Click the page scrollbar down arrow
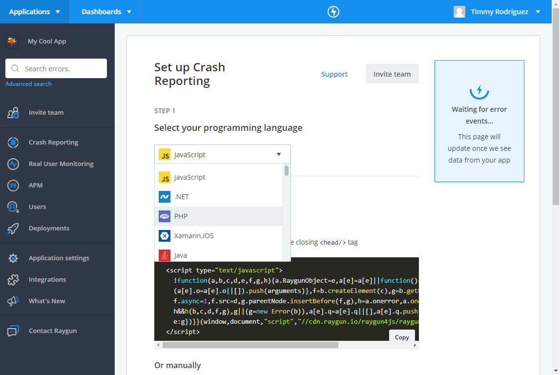 (x=556, y=371)
